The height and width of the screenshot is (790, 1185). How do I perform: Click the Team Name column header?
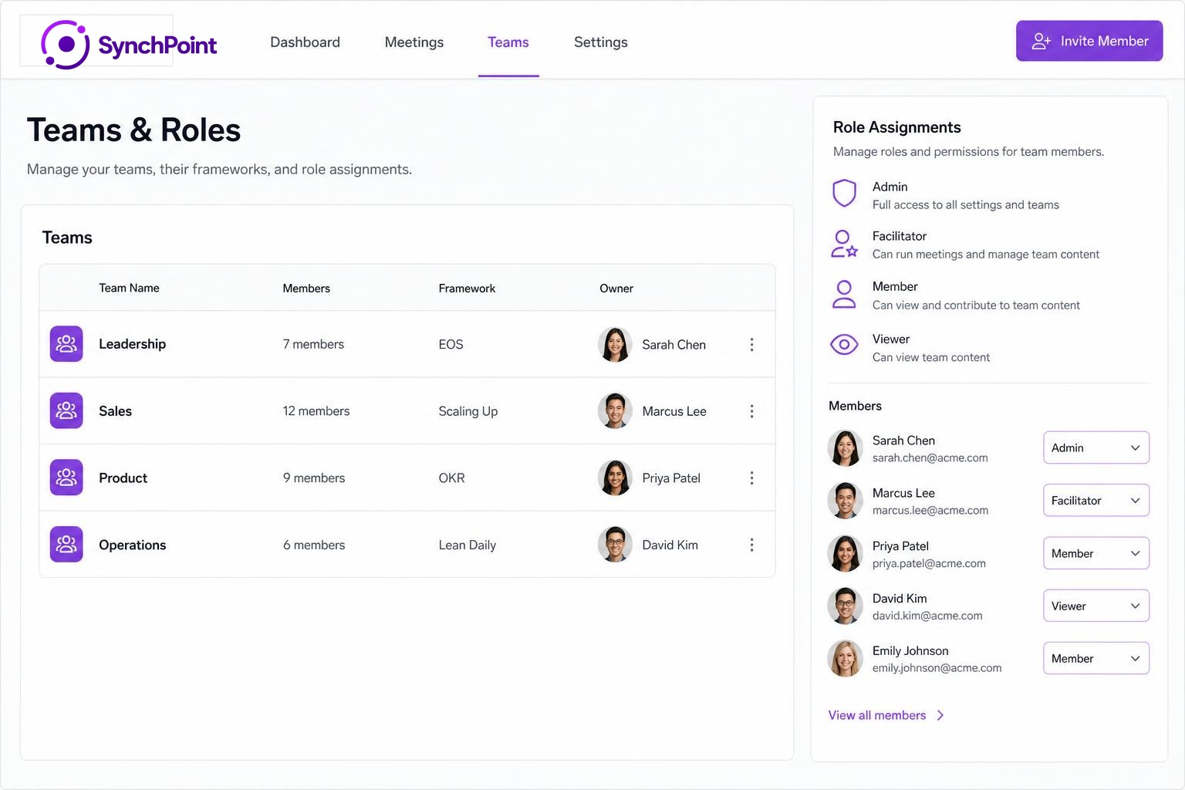pyautogui.click(x=129, y=288)
